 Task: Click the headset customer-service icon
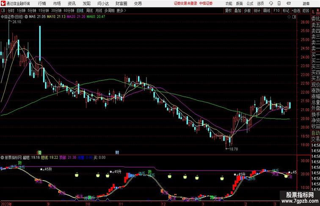point(271,3)
